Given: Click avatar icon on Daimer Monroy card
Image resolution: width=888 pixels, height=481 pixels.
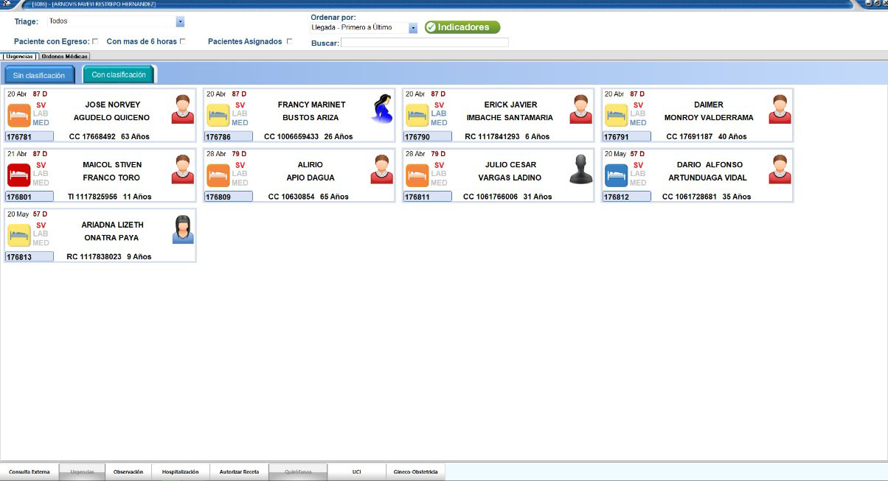Looking at the screenshot, I should click(780, 109).
